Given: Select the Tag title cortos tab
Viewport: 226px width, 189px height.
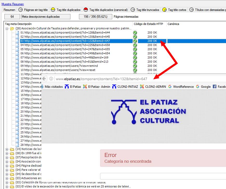Looking at the screenshot, I should [174, 10].
